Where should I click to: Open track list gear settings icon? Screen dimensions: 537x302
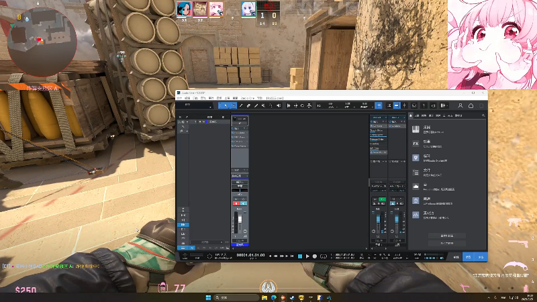pyautogui.click(x=223, y=117)
